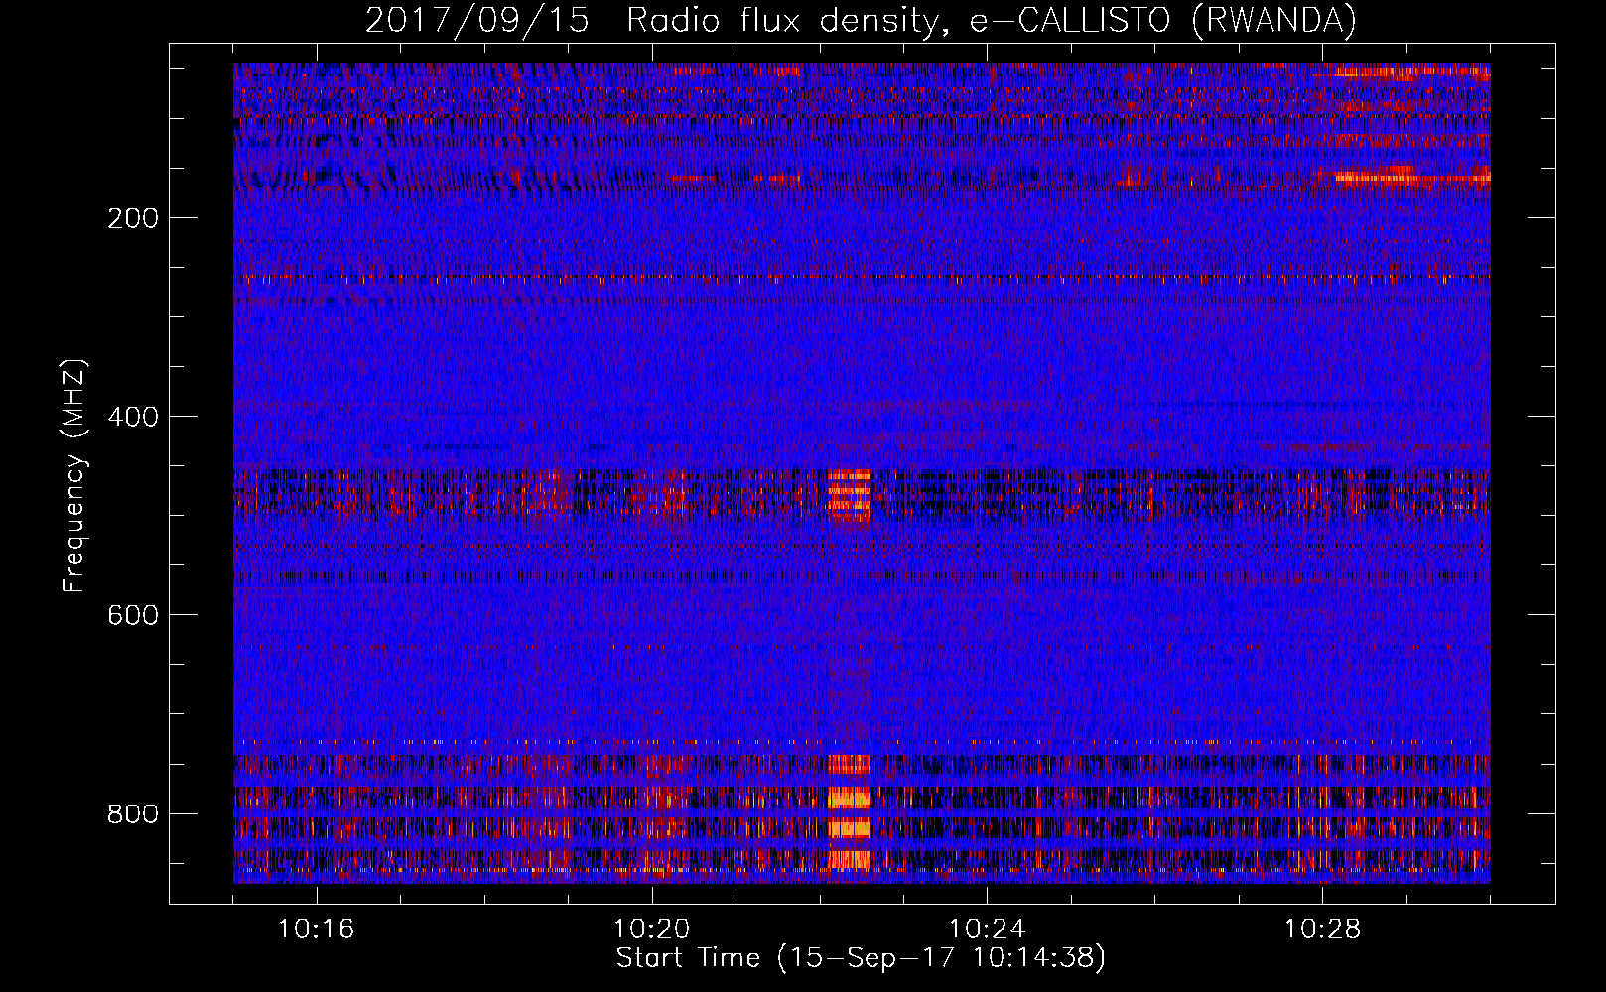Click the 10:16 time tick label

pyautogui.click(x=317, y=930)
